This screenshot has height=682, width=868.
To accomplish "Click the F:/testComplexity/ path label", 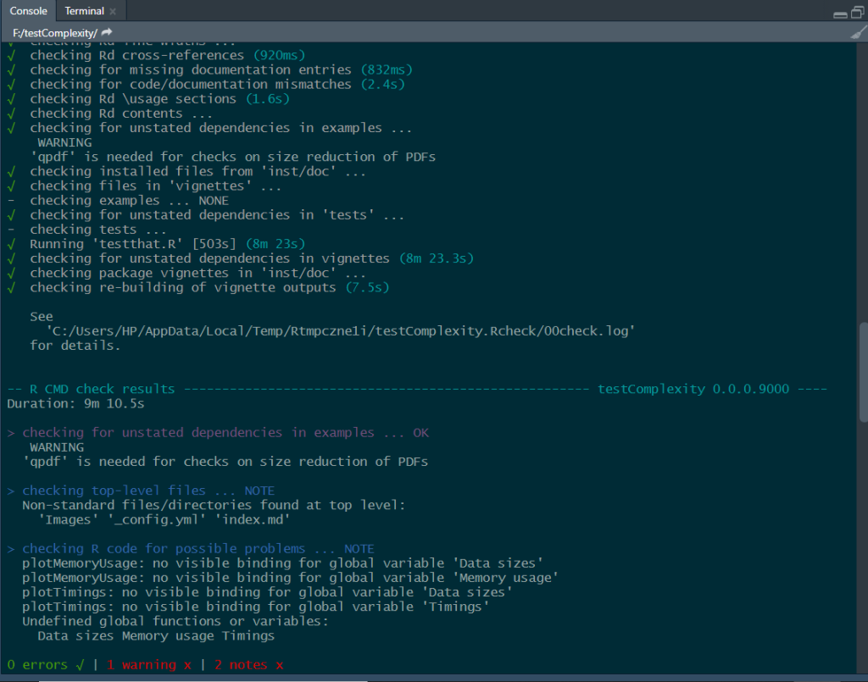I will coord(55,33).
